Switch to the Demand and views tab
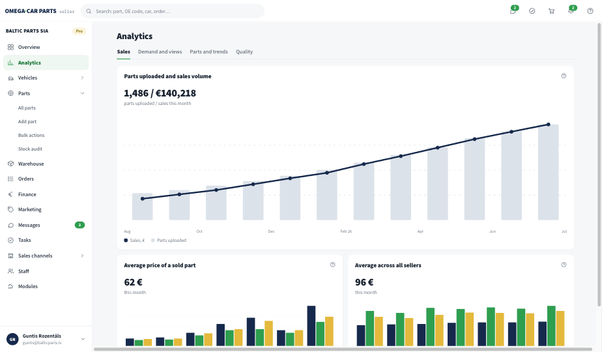This screenshot has height=352, width=602. (160, 51)
